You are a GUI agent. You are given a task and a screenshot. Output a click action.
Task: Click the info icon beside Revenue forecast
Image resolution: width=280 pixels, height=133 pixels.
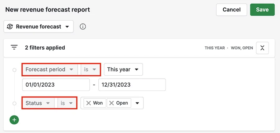83,27
